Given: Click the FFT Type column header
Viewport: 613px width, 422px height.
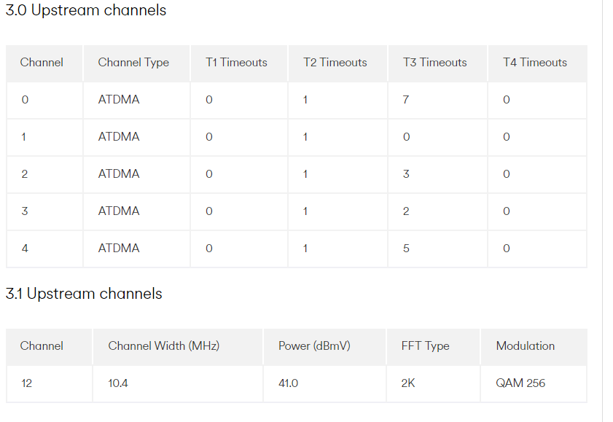Looking at the screenshot, I should 425,346.
